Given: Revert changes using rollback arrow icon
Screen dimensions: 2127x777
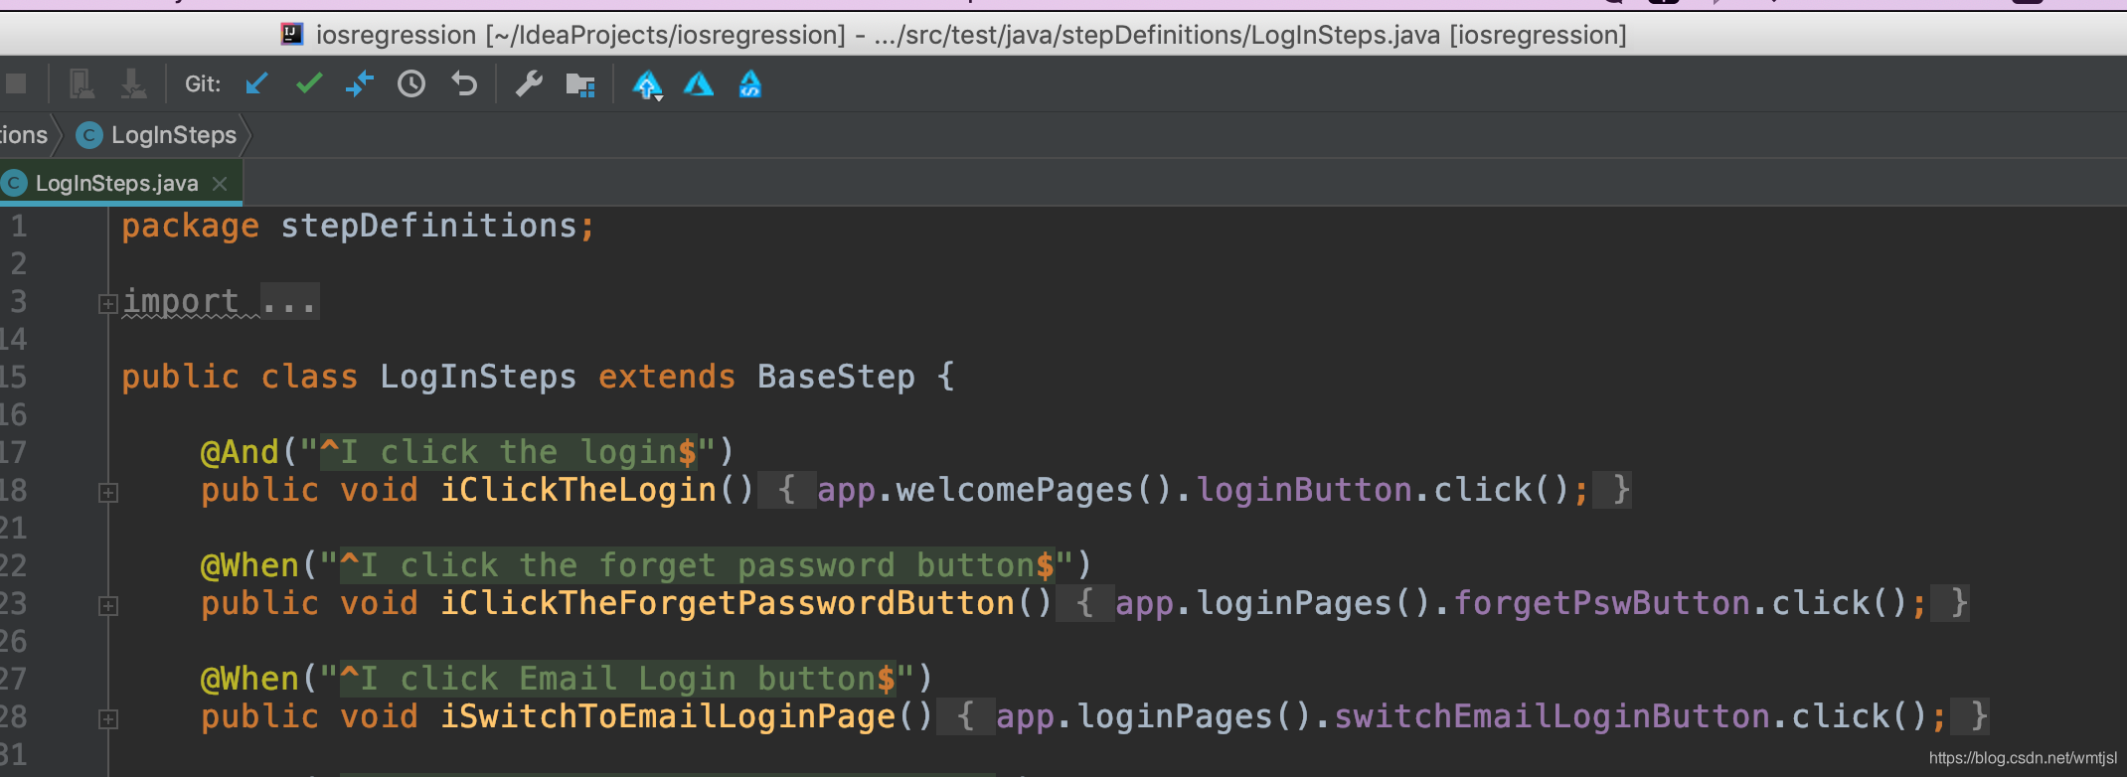Looking at the screenshot, I should click(464, 83).
